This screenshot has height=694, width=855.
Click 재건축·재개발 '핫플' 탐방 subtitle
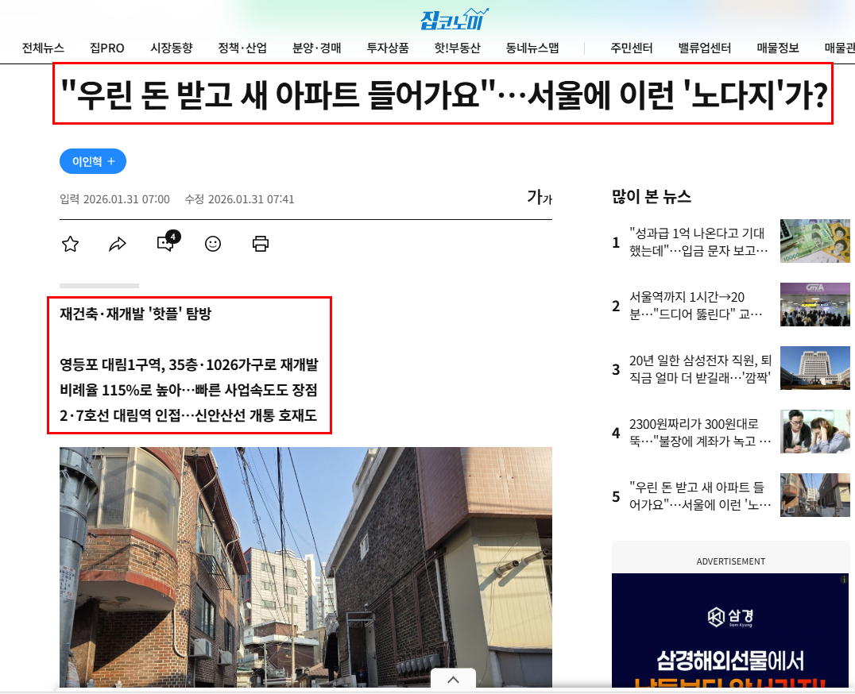(135, 314)
